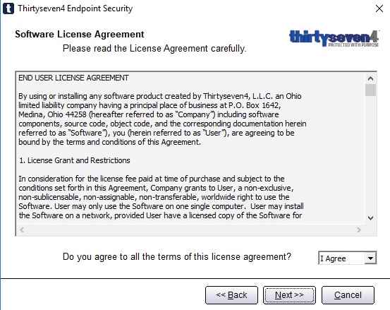Click the horizontal scrollbar track
The width and height of the screenshot is (390, 310).
coord(190,229)
